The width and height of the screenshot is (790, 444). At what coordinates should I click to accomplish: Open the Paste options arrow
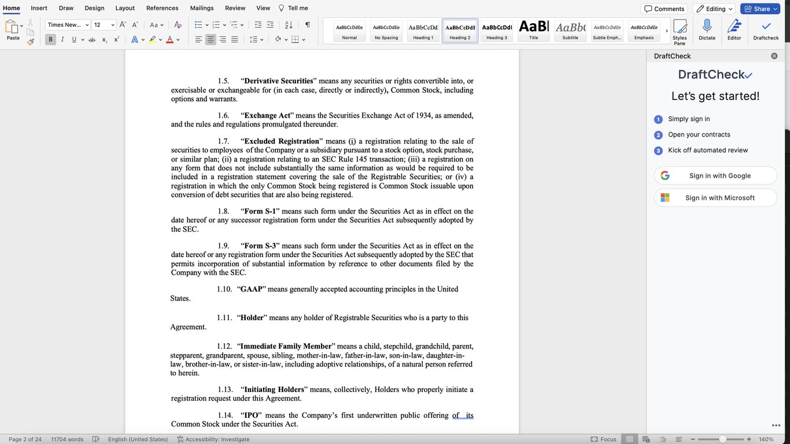point(22,26)
